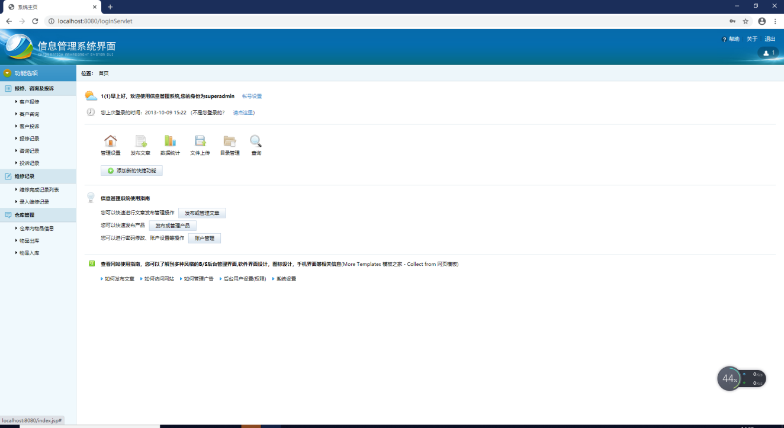The width and height of the screenshot is (784, 428).
Task: Open 录入维修记录 in the sidebar
Action: [34, 202]
